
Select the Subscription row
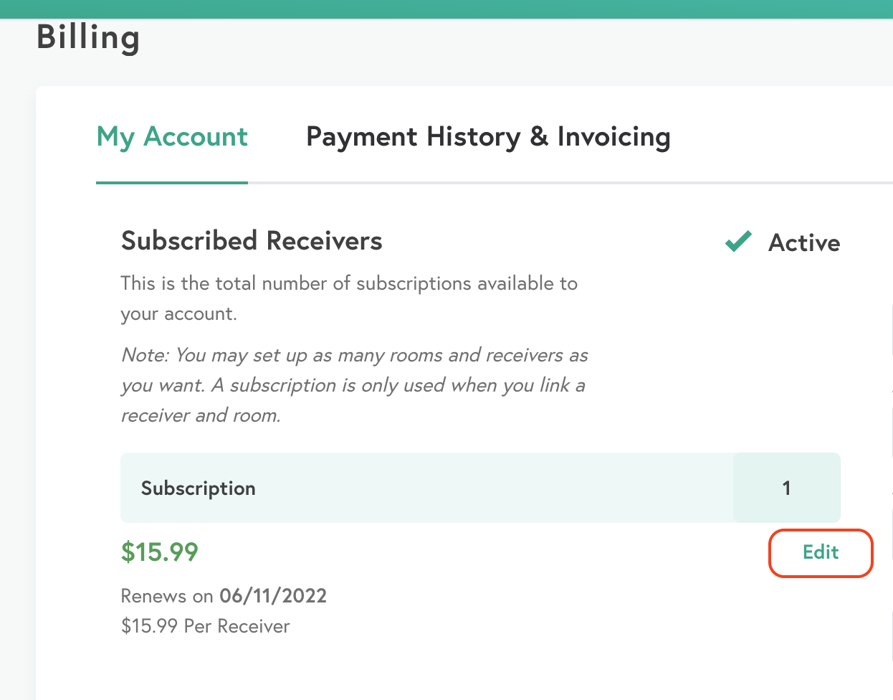pyautogui.click(x=430, y=488)
